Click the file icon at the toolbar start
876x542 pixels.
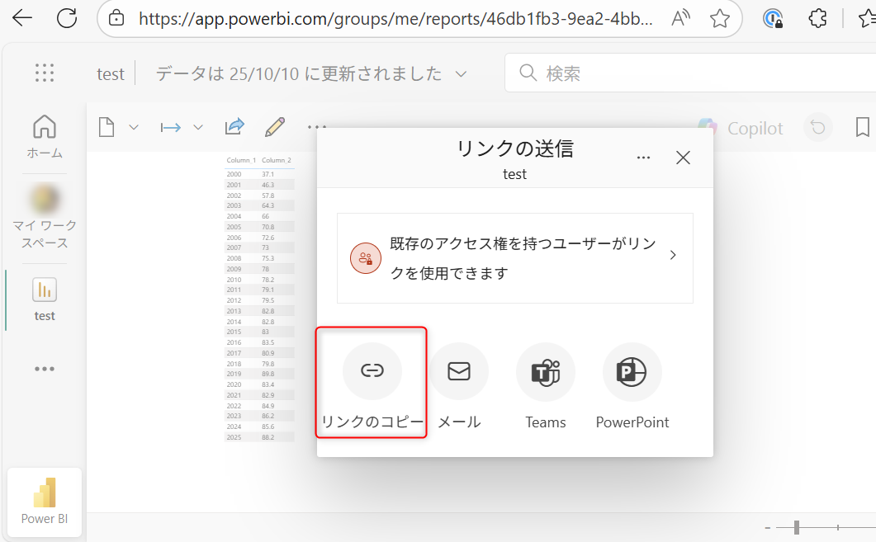tap(105, 126)
